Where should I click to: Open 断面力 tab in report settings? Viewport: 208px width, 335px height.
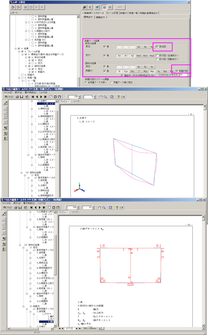pyautogui.click(x=124, y=13)
